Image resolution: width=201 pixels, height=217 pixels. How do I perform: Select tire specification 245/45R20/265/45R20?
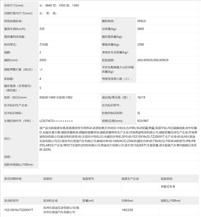pos(153,60)
